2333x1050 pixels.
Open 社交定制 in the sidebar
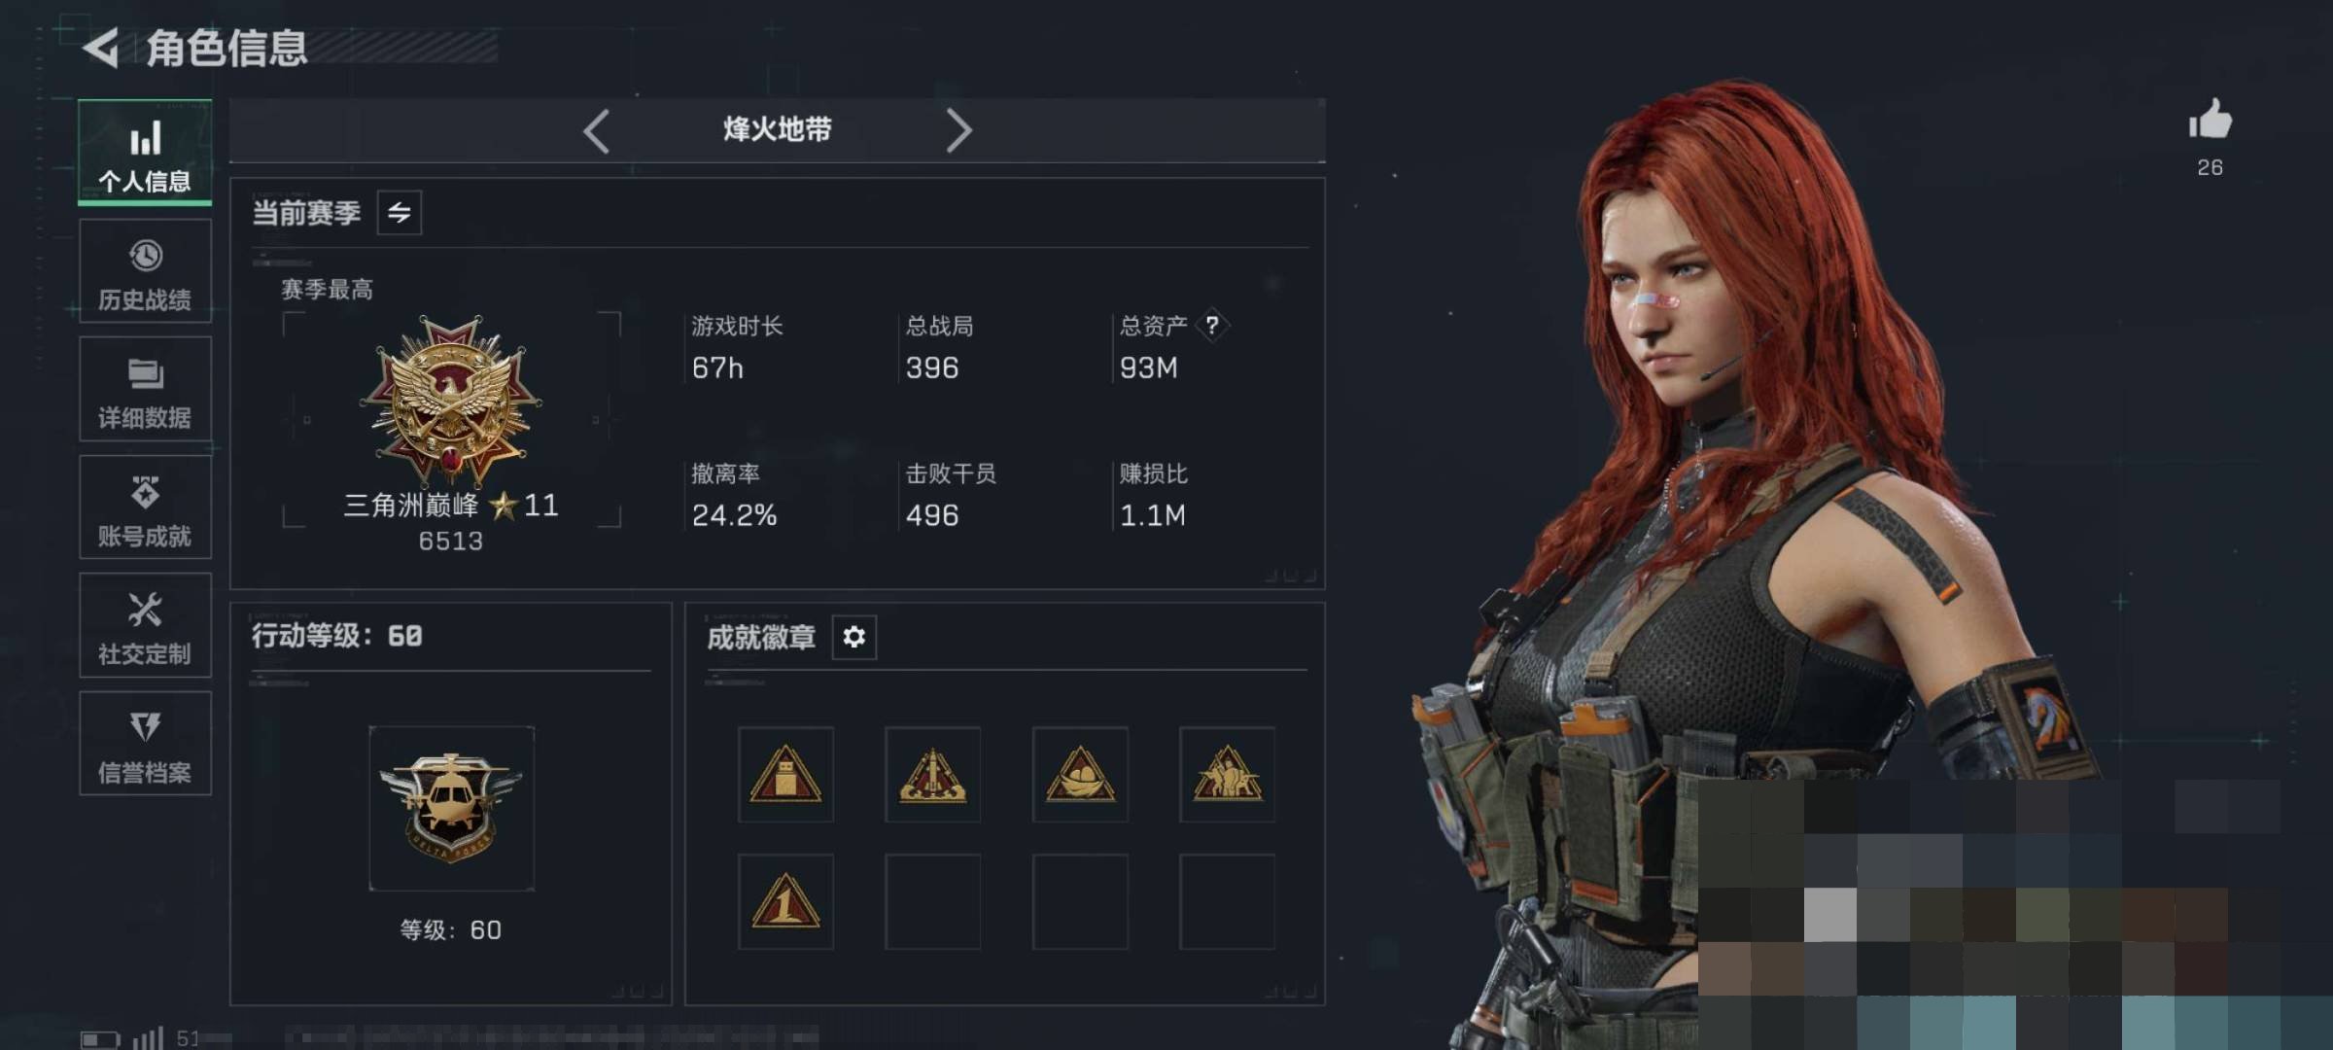pyautogui.click(x=145, y=626)
